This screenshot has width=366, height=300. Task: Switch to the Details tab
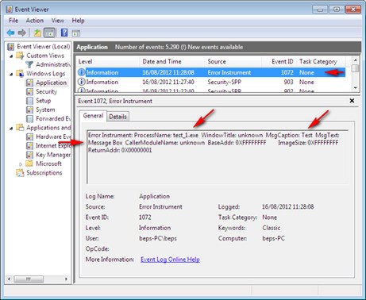[x=118, y=117]
